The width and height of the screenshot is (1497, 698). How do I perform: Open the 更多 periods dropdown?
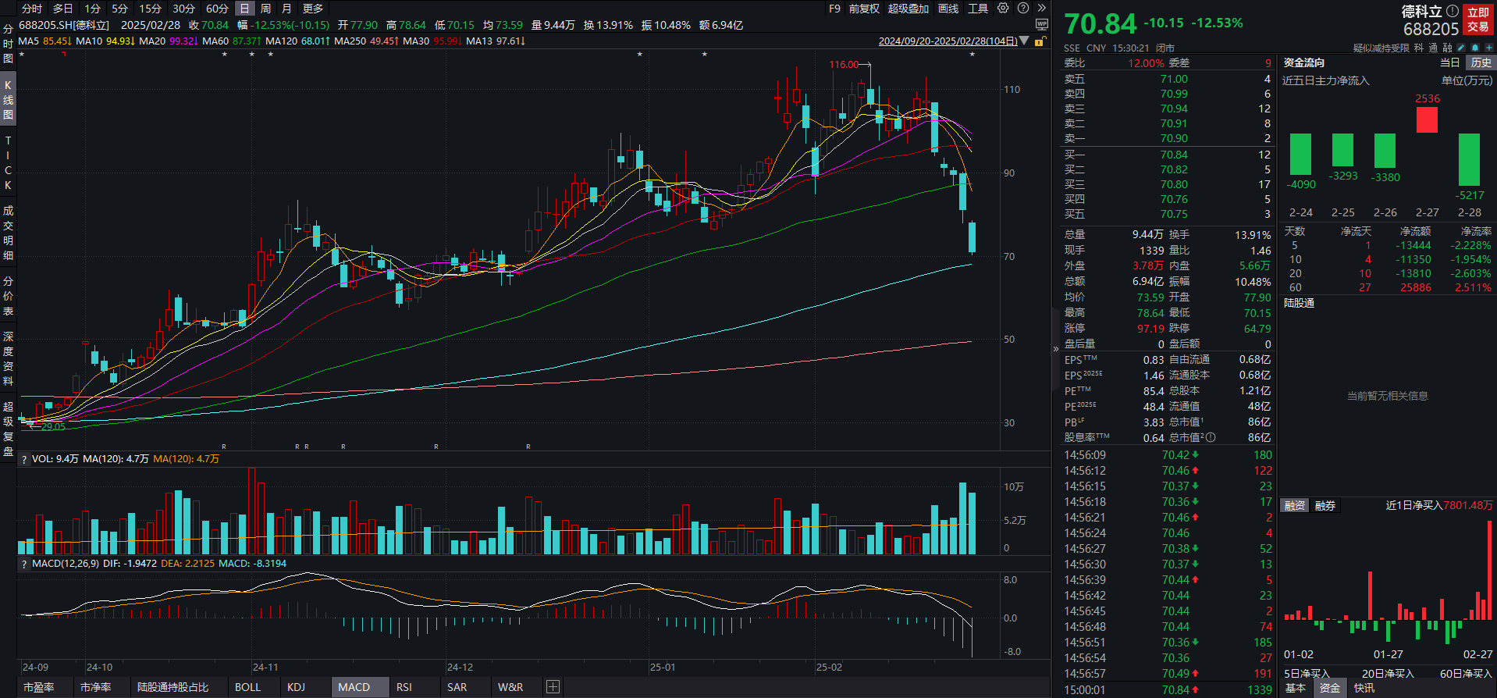click(313, 9)
